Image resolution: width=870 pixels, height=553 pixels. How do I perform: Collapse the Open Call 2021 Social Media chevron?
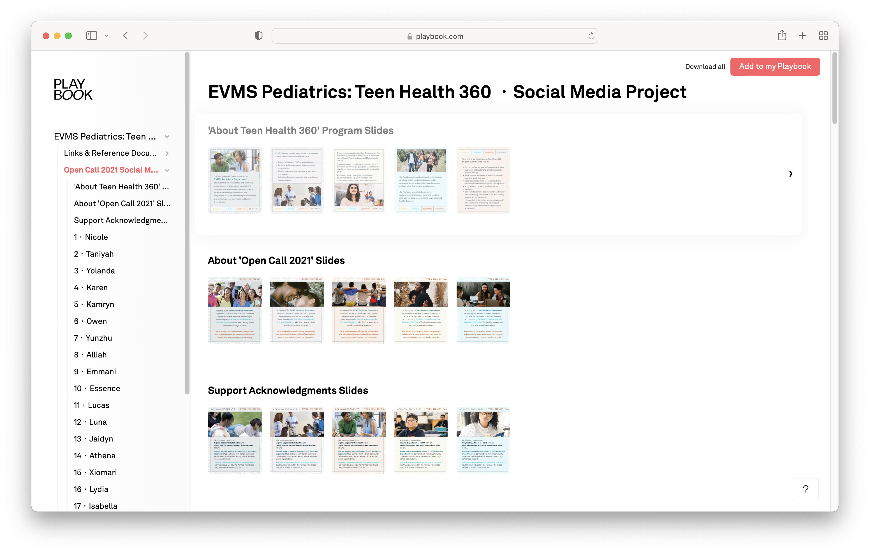point(167,170)
